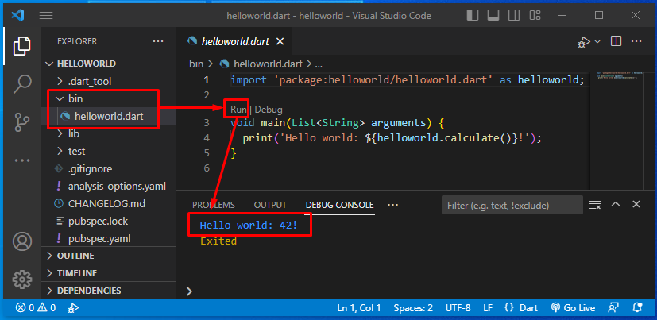Open the run/debug dropdown arrow
The image size is (657, 320).
tap(597, 41)
